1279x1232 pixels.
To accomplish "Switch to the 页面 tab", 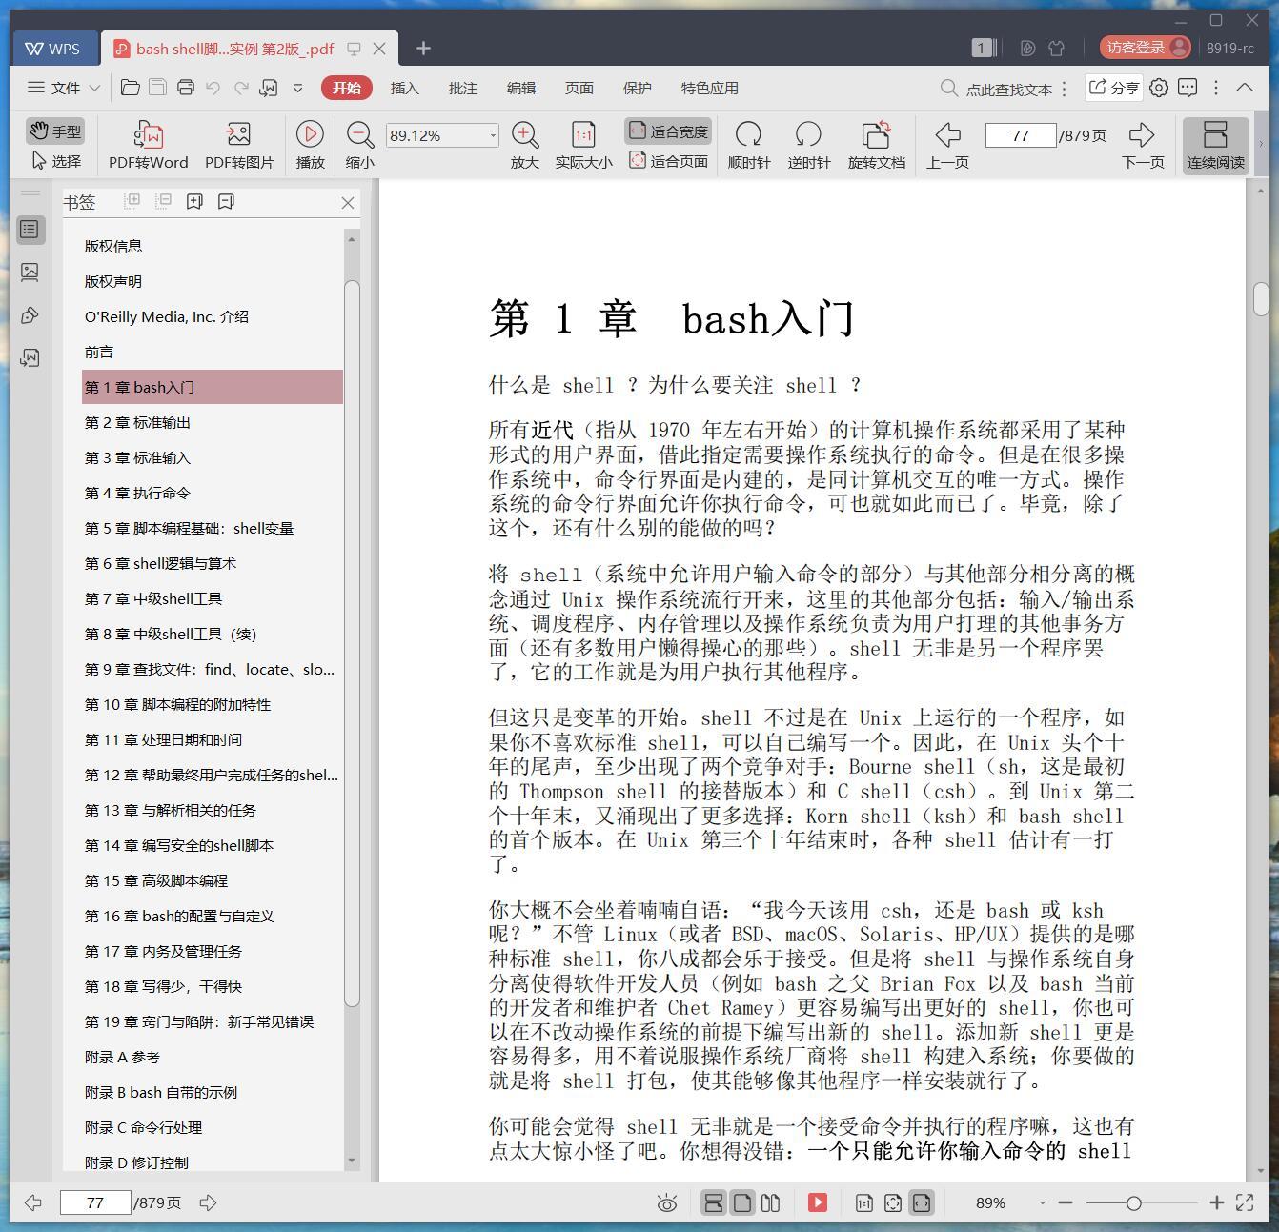I will tap(579, 88).
